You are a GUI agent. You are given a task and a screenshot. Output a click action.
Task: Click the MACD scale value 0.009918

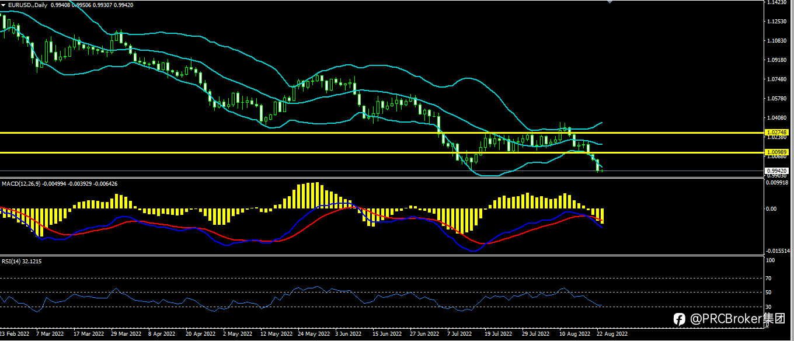point(776,182)
